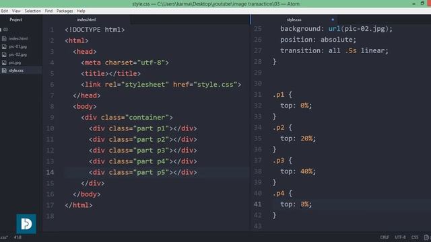Click the CSS grammar selector in status bar
The image size is (431, 242).
click(x=415, y=237)
